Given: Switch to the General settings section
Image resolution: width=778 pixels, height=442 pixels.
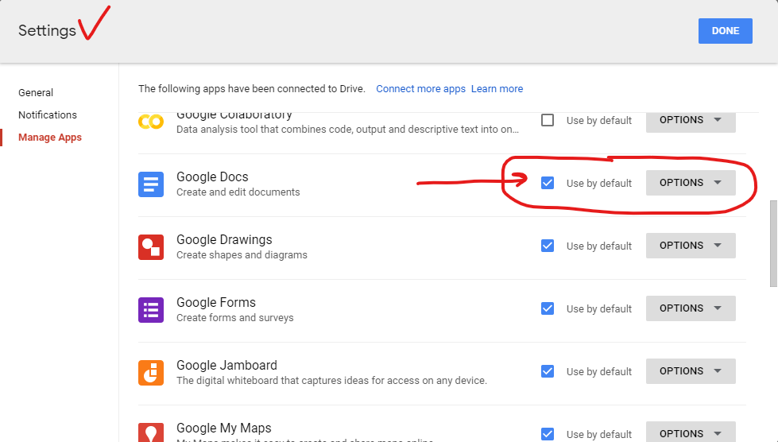Looking at the screenshot, I should (36, 93).
